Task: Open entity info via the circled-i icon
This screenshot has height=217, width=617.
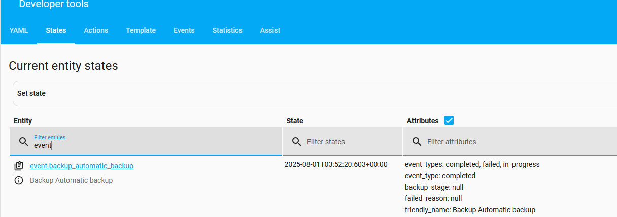Action: click(19, 180)
